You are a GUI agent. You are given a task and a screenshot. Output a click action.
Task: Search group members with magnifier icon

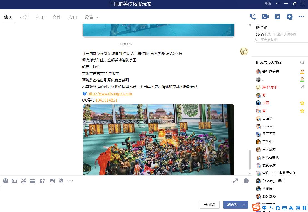(302, 63)
